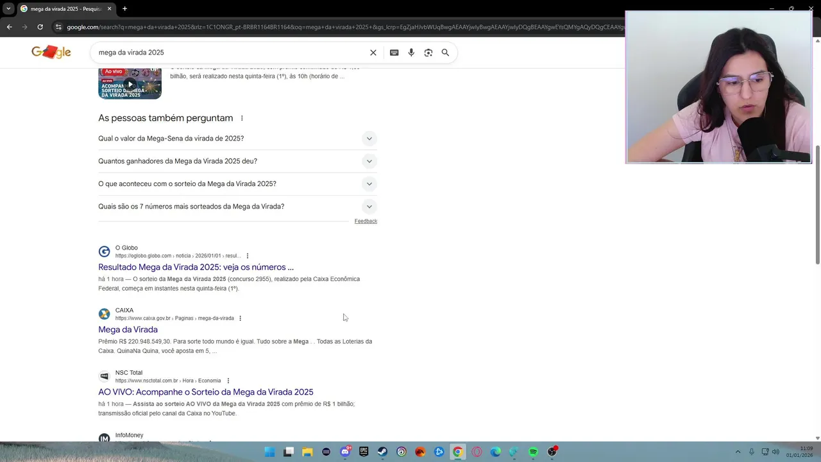Open more options for O Globo result

(248, 256)
